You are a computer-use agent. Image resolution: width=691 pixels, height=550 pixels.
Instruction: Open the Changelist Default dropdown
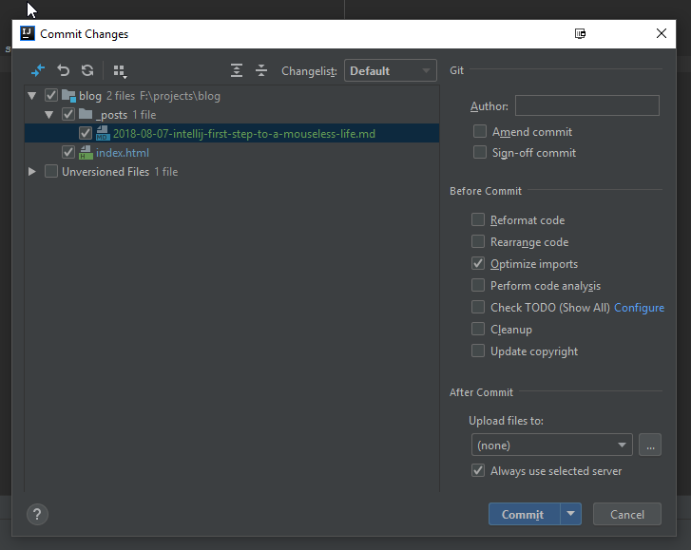pyautogui.click(x=390, y=71)
